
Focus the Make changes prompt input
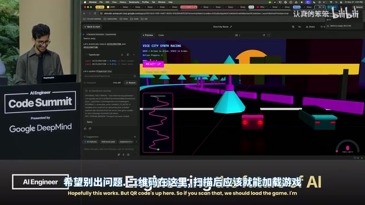tap(109, 149)
